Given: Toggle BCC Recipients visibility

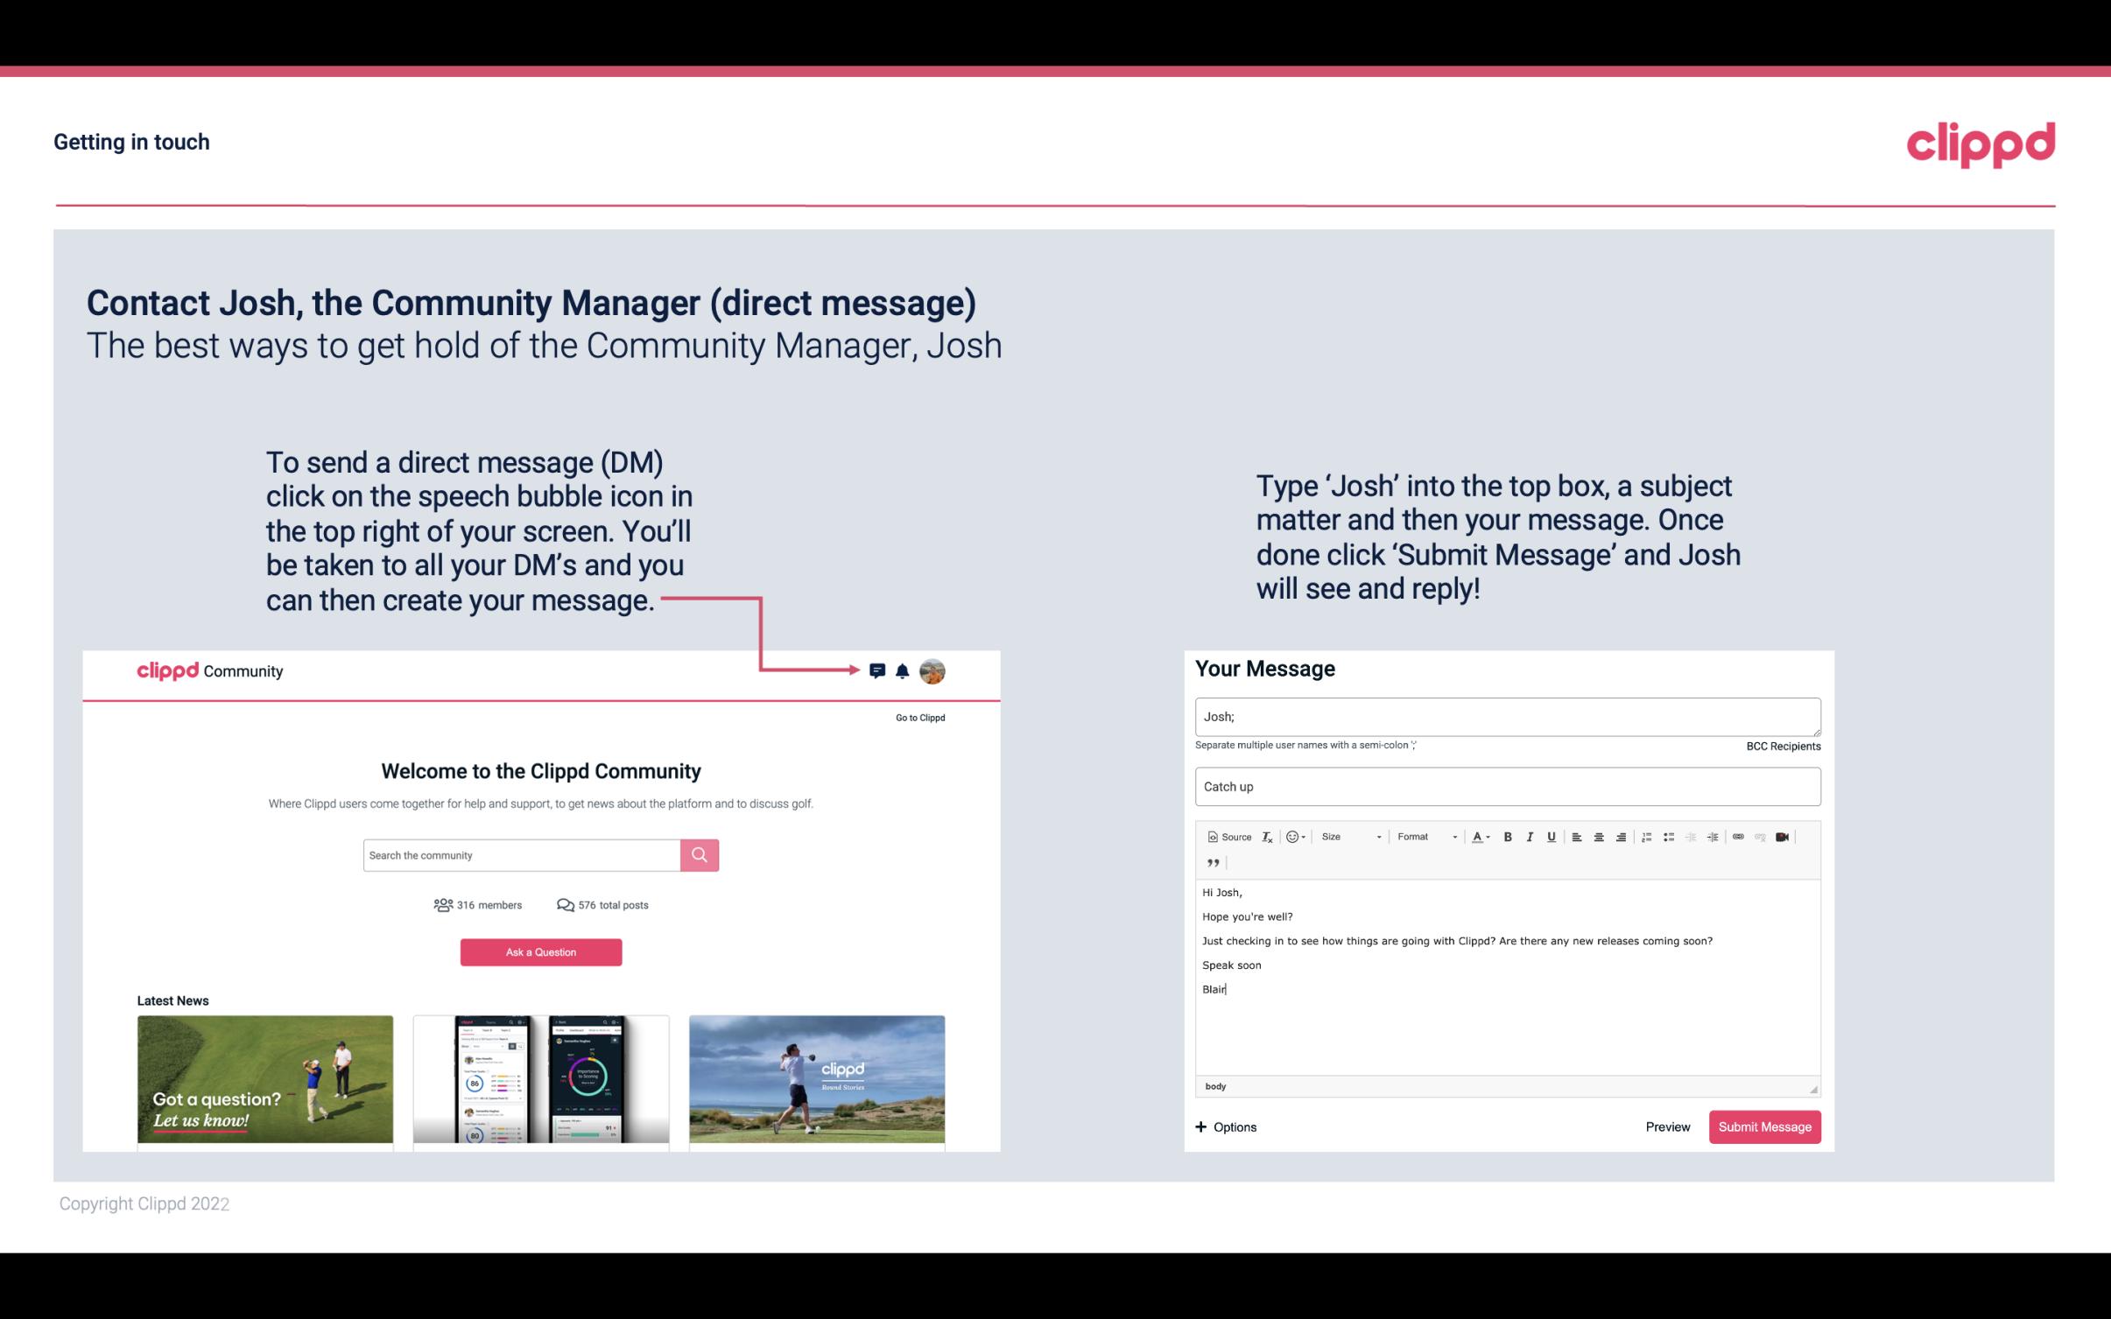Looking at the screenshot, I should pos(1783,746).
